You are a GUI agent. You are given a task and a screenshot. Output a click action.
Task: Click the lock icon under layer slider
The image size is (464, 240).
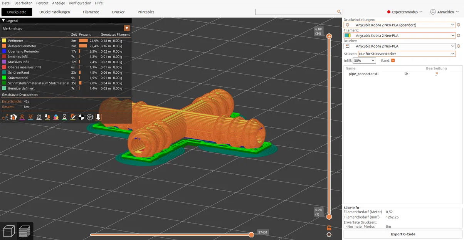point(329,228)
